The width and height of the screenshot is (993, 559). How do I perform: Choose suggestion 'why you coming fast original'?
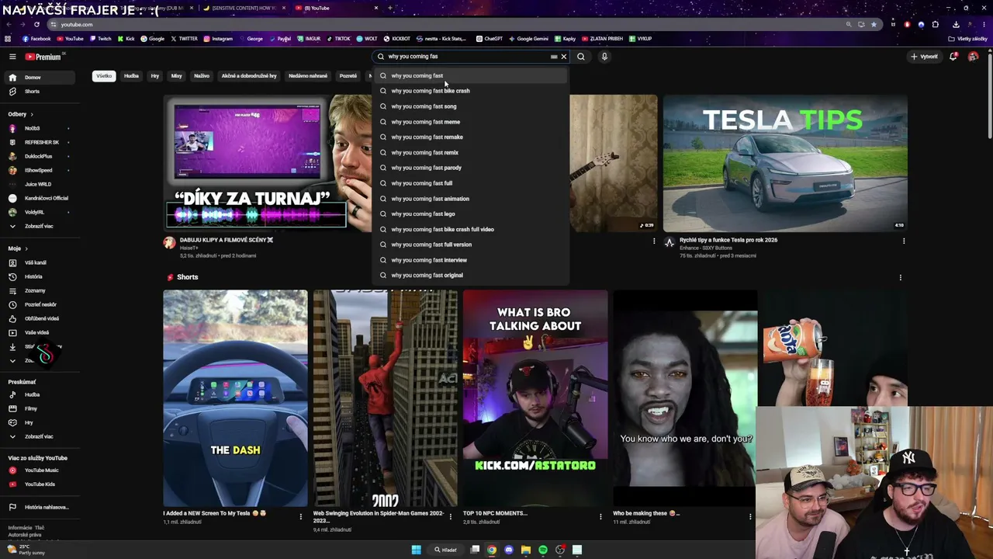[x=470, y=276]
